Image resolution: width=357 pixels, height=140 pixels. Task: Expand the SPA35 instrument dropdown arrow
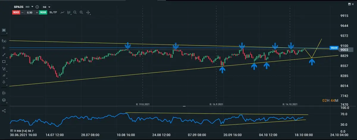32,7
